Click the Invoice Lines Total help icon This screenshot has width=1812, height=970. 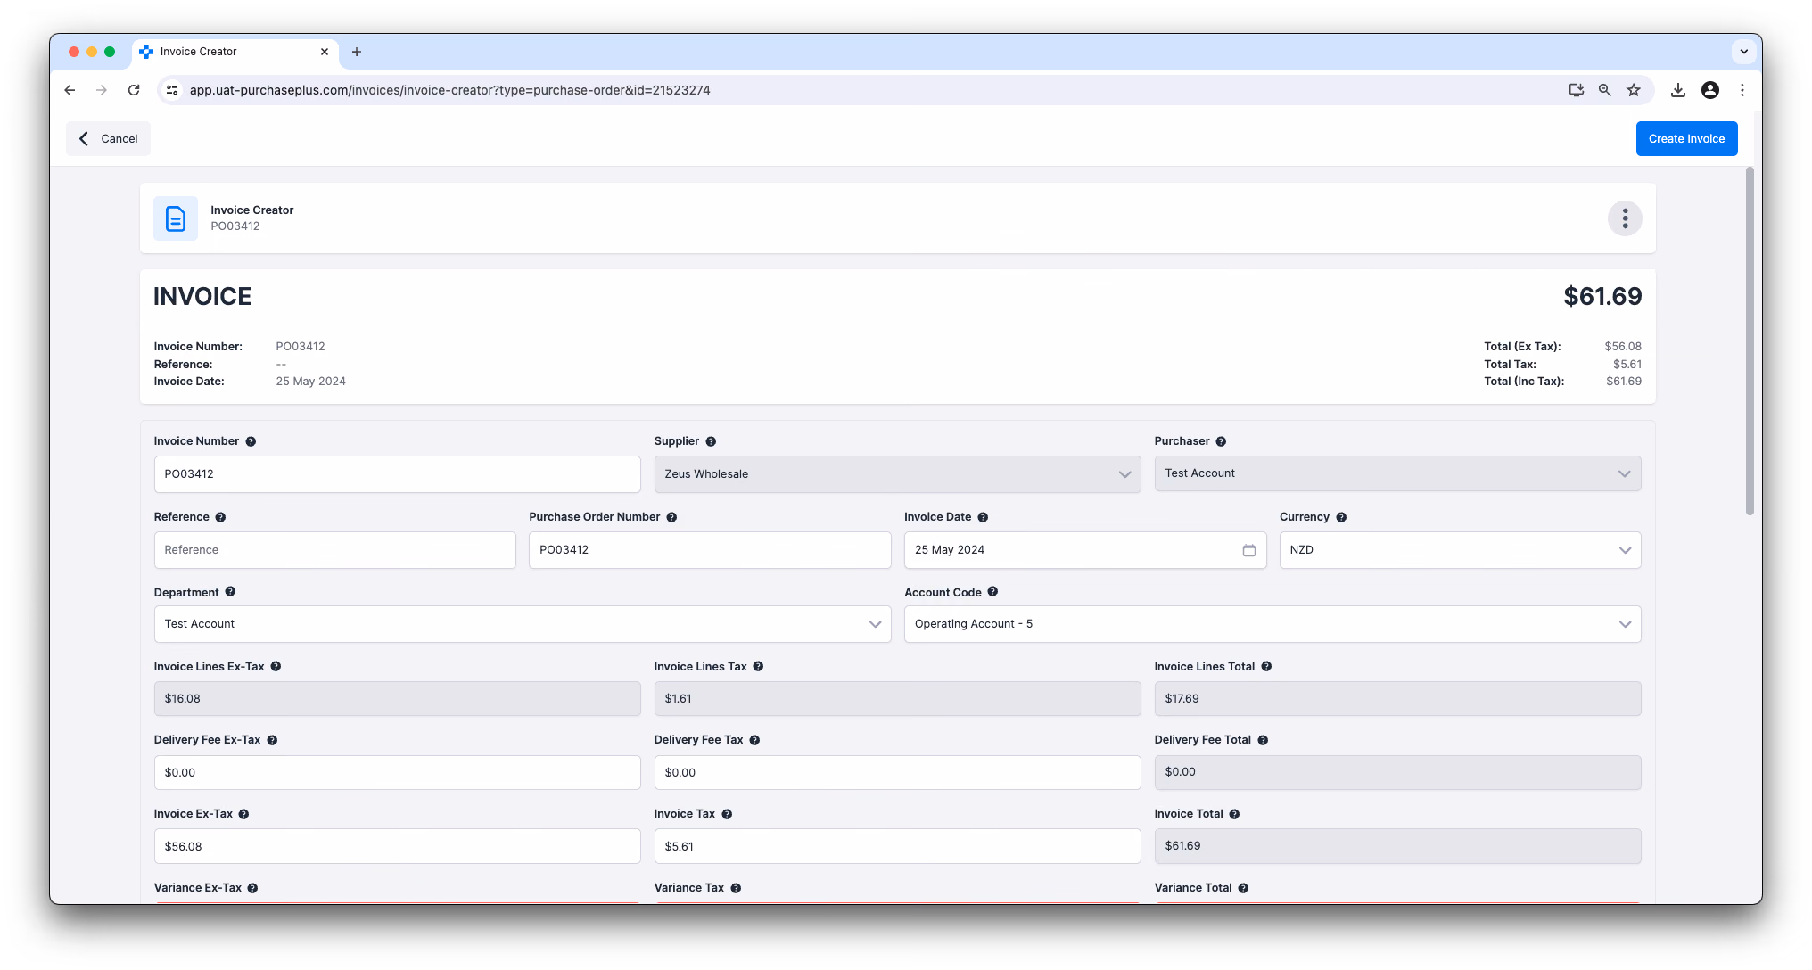tap(1266, 667)
